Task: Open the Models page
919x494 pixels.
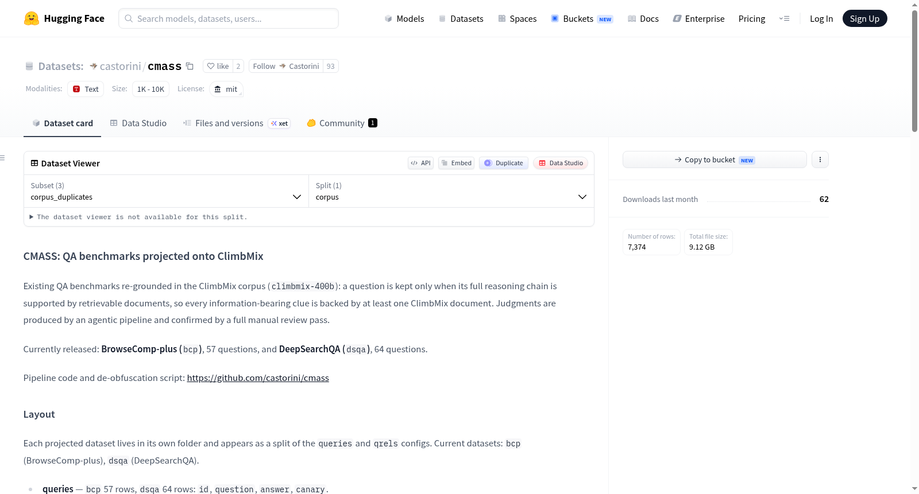Action: [x=404, y=18]
